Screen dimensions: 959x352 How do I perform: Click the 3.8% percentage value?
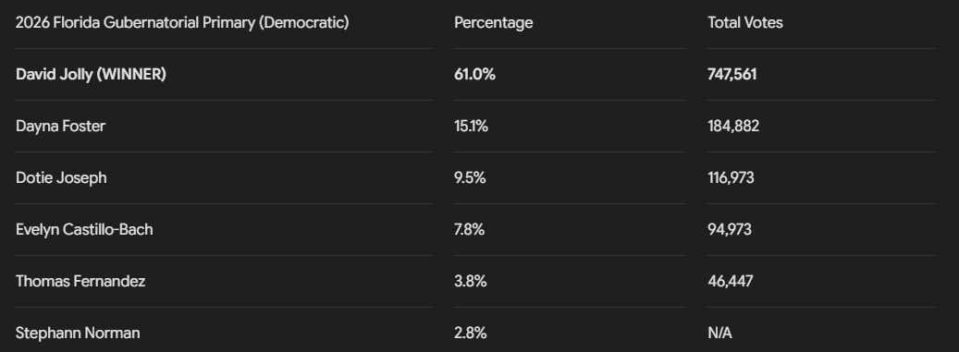click(x=471, y=281)
